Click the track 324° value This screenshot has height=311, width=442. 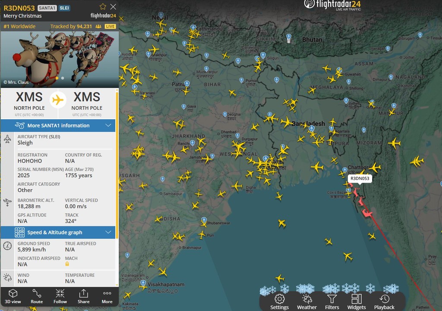(70, 221)
